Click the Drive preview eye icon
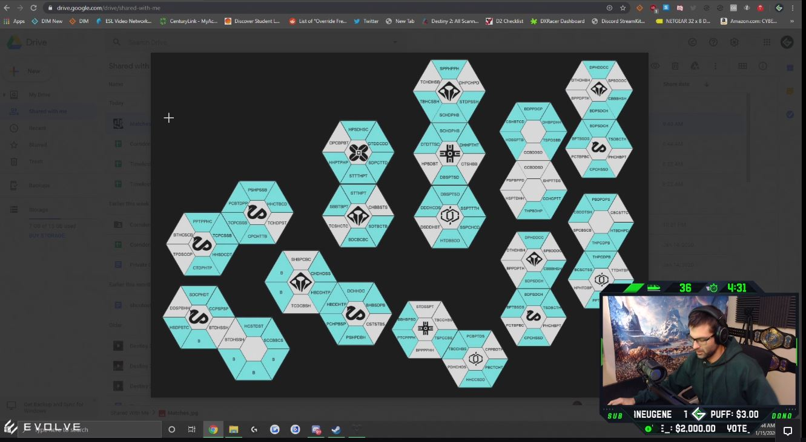 (x=655, y=66)
